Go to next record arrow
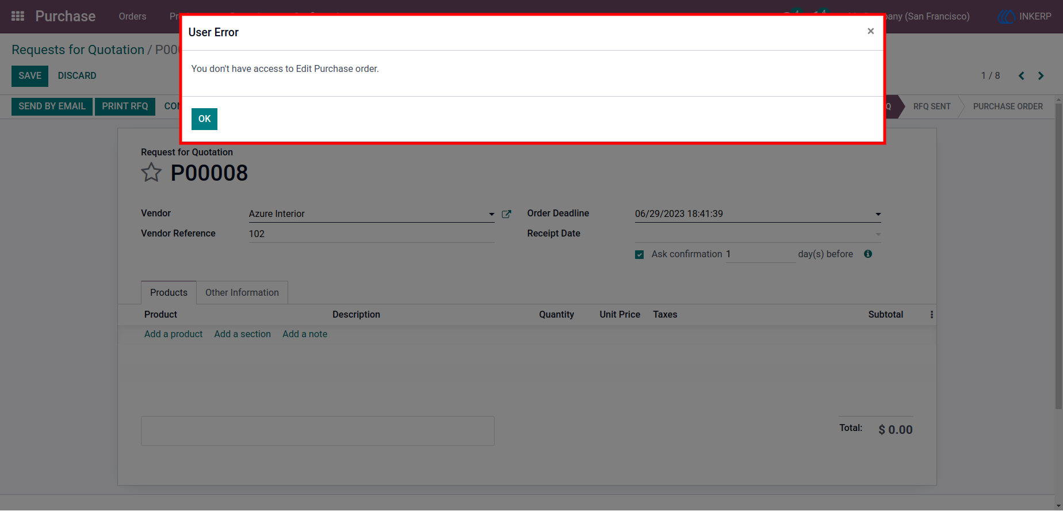The height and width of the screenshot is (511, 1063). tap(1041, 76)
